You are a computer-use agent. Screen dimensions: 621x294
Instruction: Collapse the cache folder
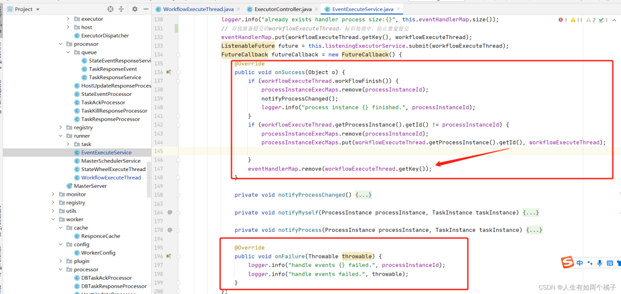click(x=60, y=227)
